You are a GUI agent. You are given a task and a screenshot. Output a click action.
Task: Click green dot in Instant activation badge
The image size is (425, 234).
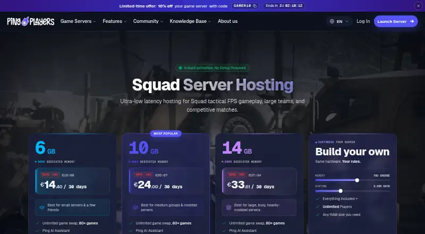tap(180, 68)
